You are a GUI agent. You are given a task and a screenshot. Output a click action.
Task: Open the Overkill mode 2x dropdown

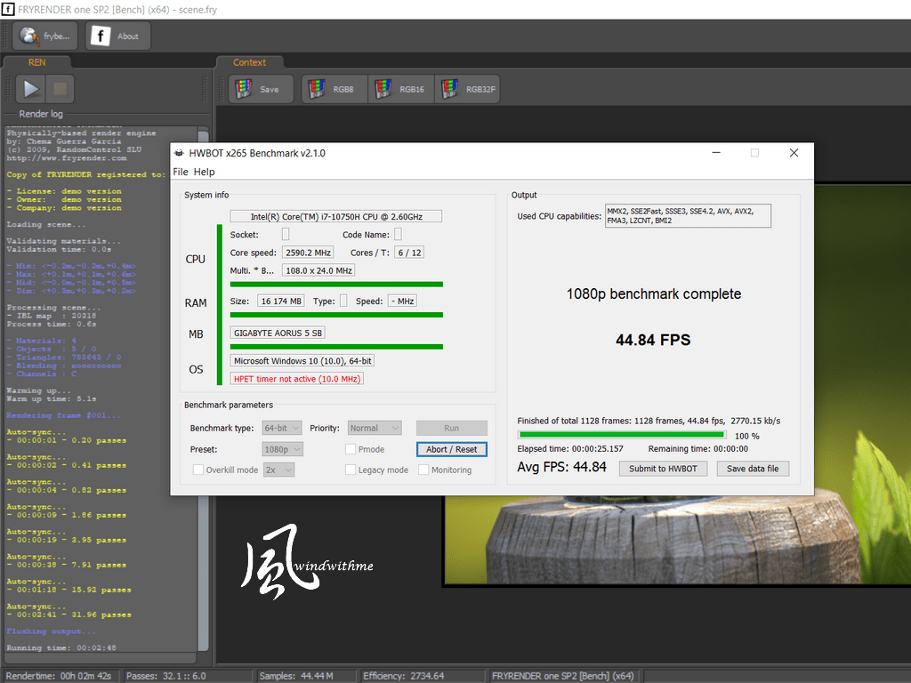278,470
